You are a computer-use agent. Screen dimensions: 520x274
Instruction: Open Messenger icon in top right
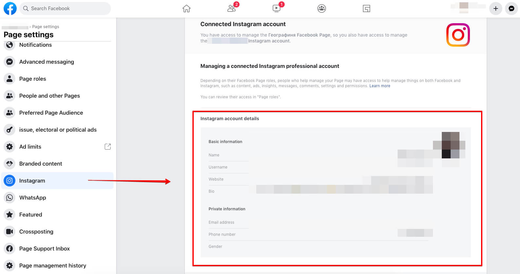(511, 8)
